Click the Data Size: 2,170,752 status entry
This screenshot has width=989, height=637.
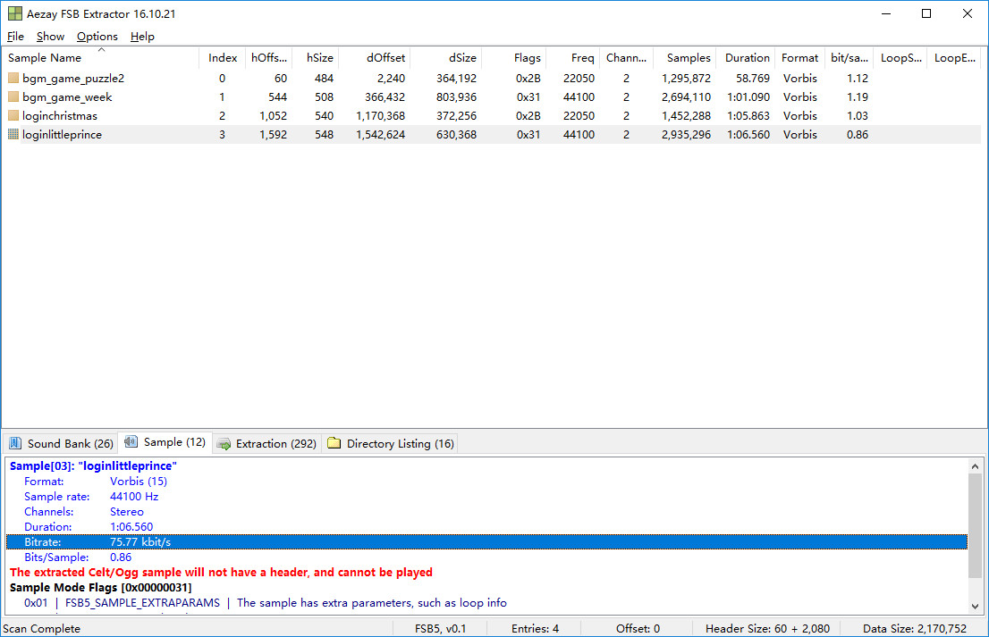915,629
